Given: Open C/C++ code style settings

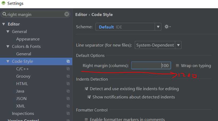Looking at the screenshot, I should pos(22,69).
